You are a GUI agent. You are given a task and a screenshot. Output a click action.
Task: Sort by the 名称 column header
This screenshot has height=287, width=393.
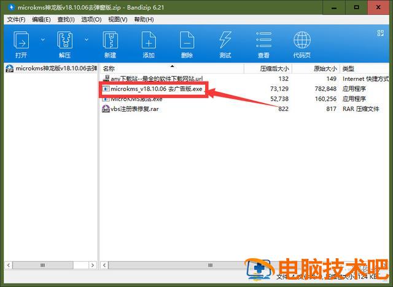coord(172,68)
